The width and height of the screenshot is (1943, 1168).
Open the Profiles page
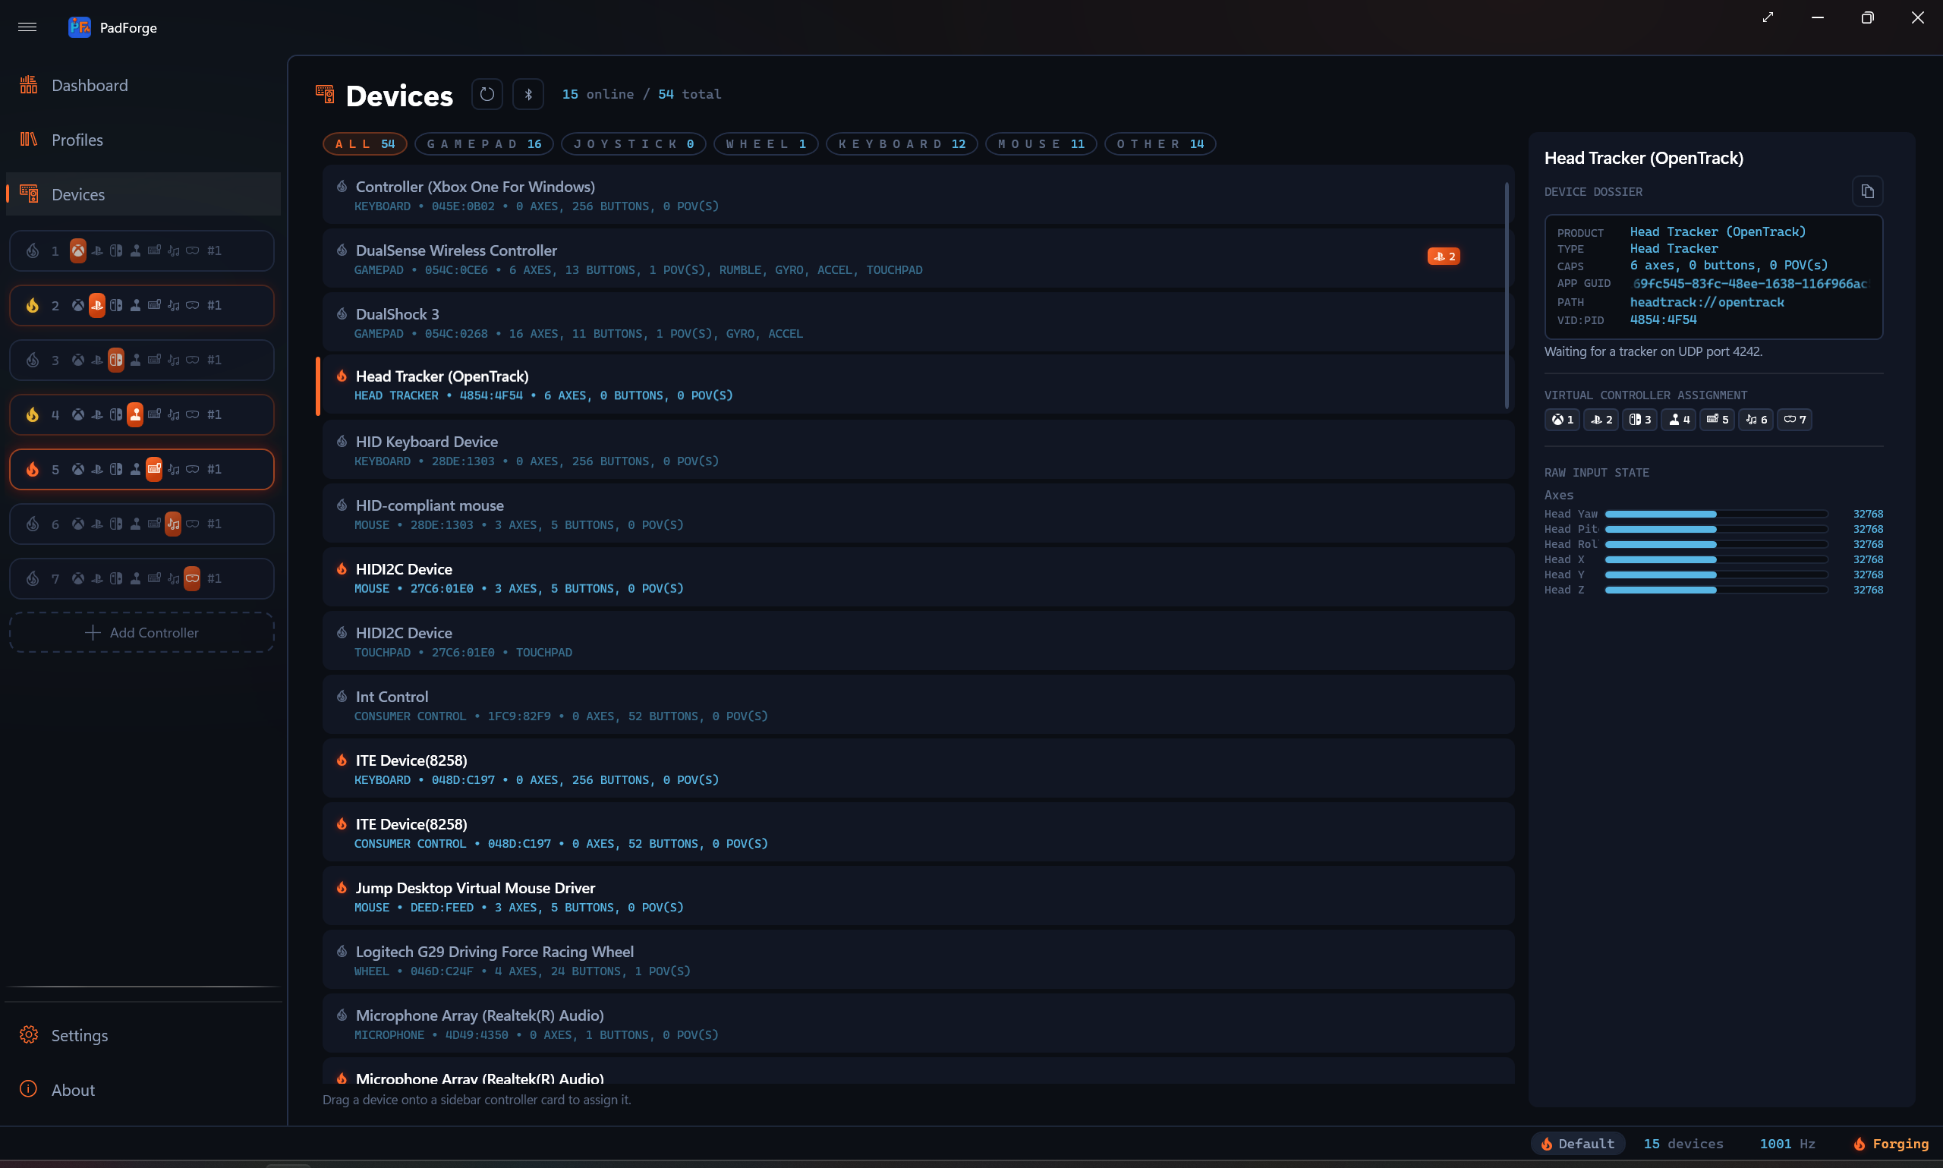click(x=143, y=140)
